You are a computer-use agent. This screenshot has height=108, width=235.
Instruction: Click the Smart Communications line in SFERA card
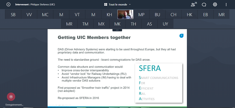tap(159, 78)
